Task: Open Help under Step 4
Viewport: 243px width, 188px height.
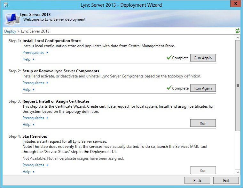Action: (28, 172)
